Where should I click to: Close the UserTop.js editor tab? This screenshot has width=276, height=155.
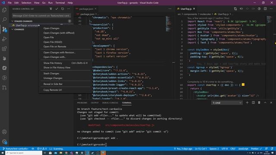[194, 9]
